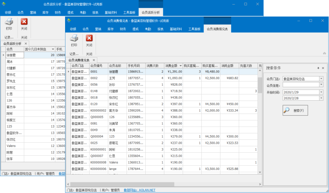329x193 pixels.
Task: Open the 会员信息 dropdown arrow
Action: (x=321, y=84)
